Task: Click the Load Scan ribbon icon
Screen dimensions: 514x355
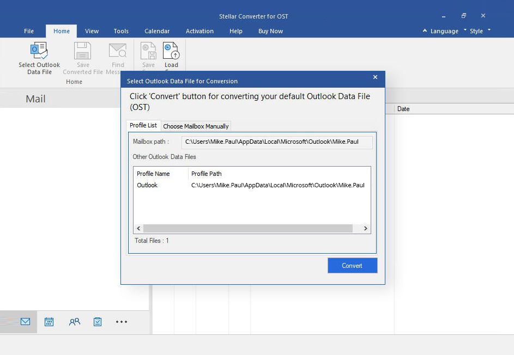Action: pyautogui.click(x=171, y=52)
